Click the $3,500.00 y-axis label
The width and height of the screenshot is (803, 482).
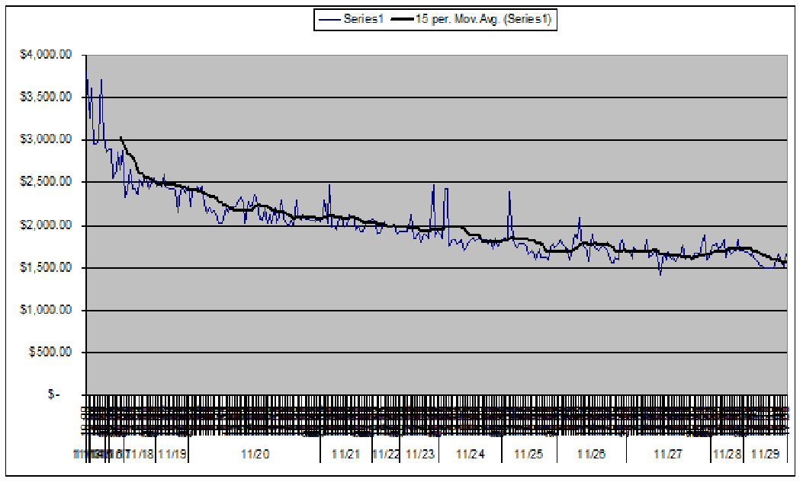point(46,97)
